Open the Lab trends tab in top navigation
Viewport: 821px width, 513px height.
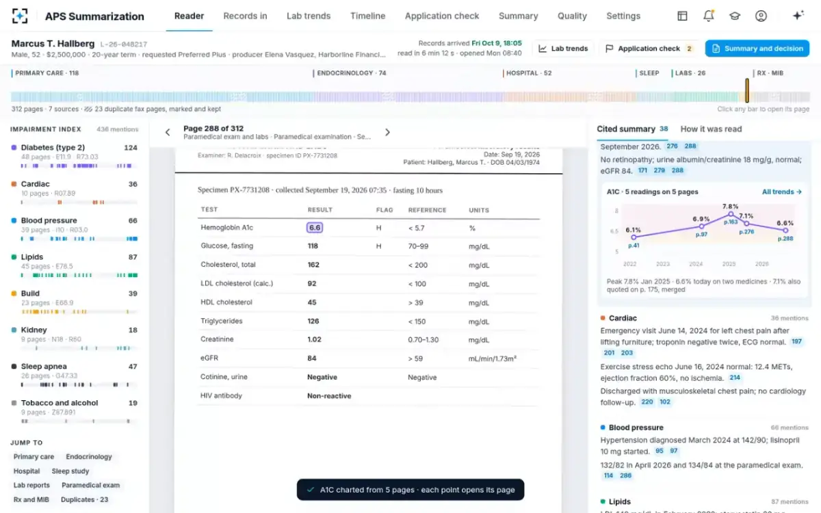point(309,16)
